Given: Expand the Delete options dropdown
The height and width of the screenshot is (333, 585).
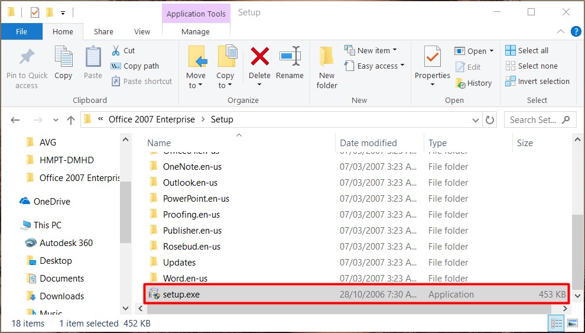Looking at the screenshot, I should (259, 85).
